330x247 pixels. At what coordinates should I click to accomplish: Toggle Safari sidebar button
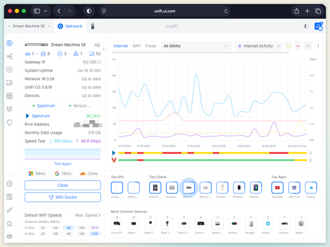tap(37, 11)
